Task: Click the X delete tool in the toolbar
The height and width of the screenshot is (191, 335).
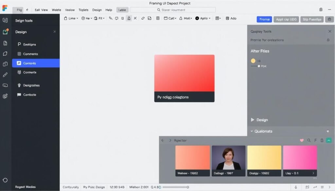Action: coord(135,18)
